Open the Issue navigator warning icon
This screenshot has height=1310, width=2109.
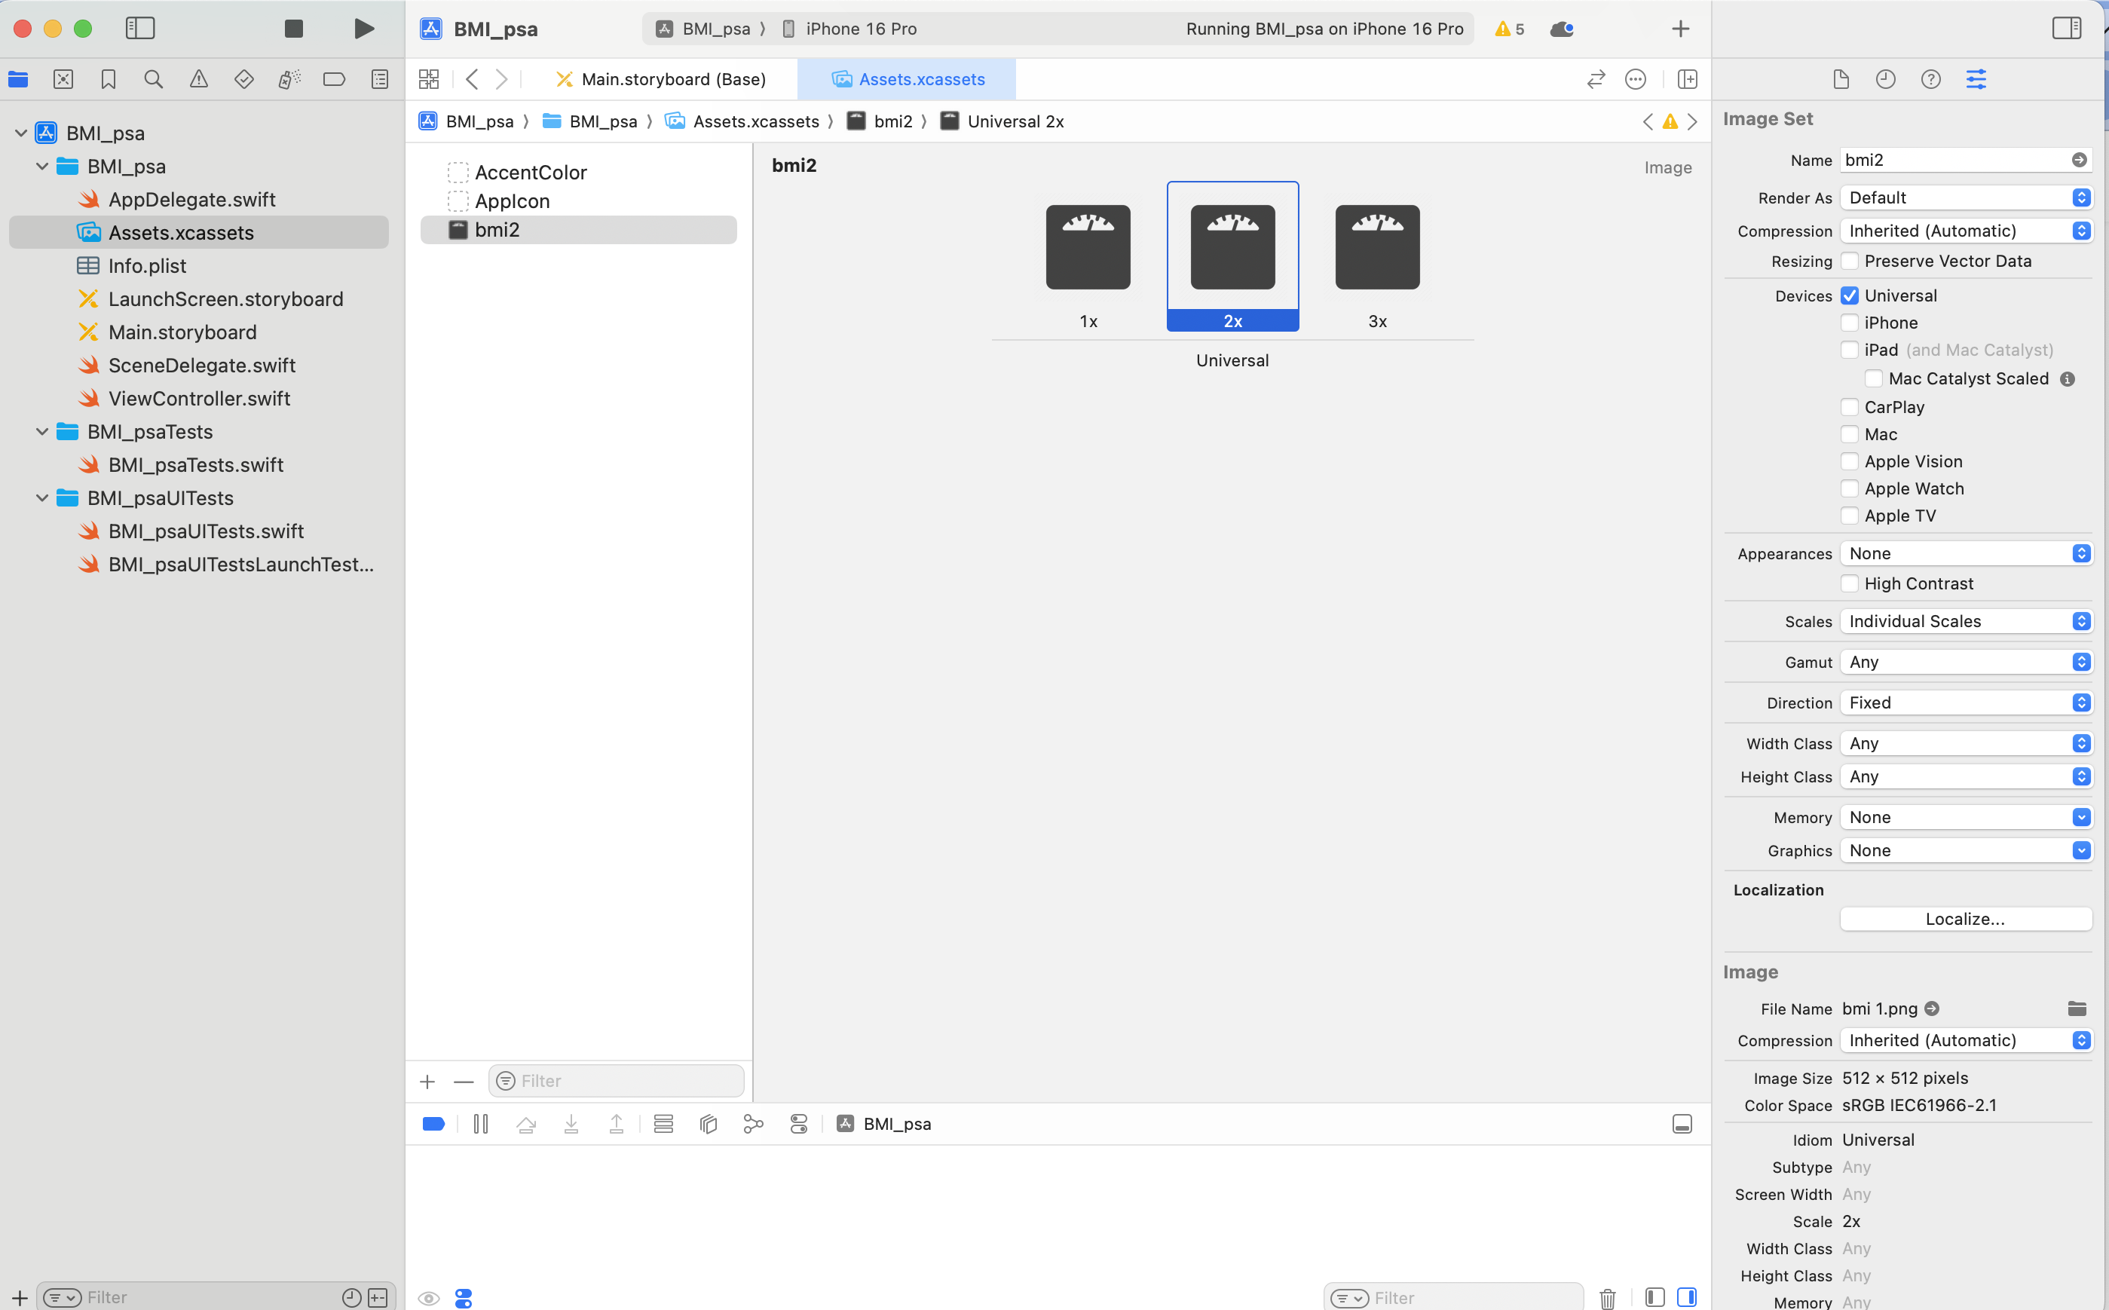click(198, 80)
